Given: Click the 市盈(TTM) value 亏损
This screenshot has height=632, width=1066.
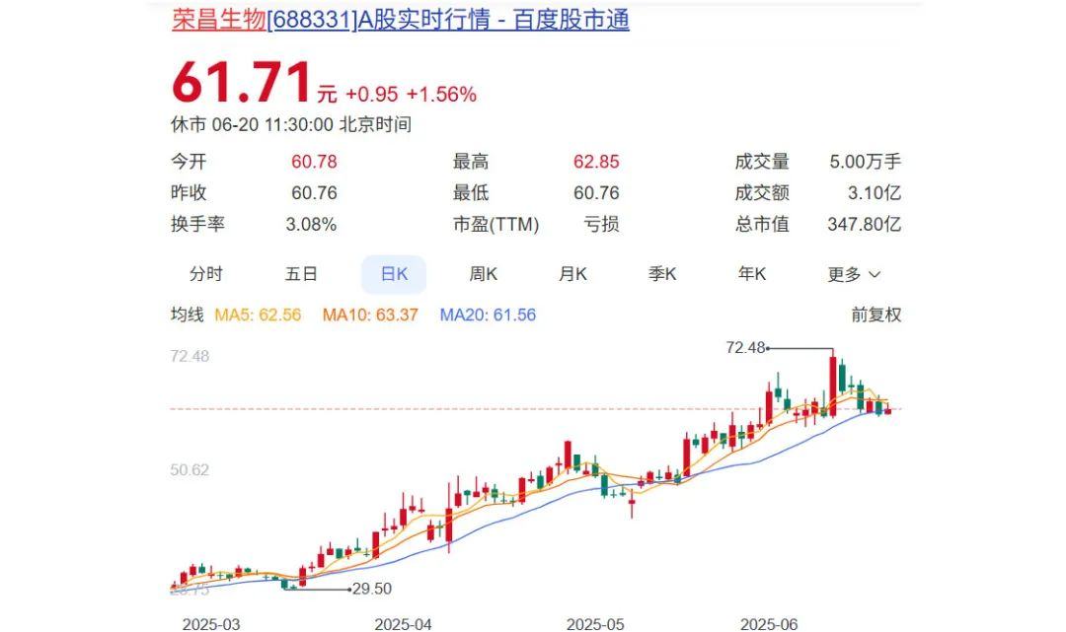Looking at the screenshot, I should (x=602, y=224).
